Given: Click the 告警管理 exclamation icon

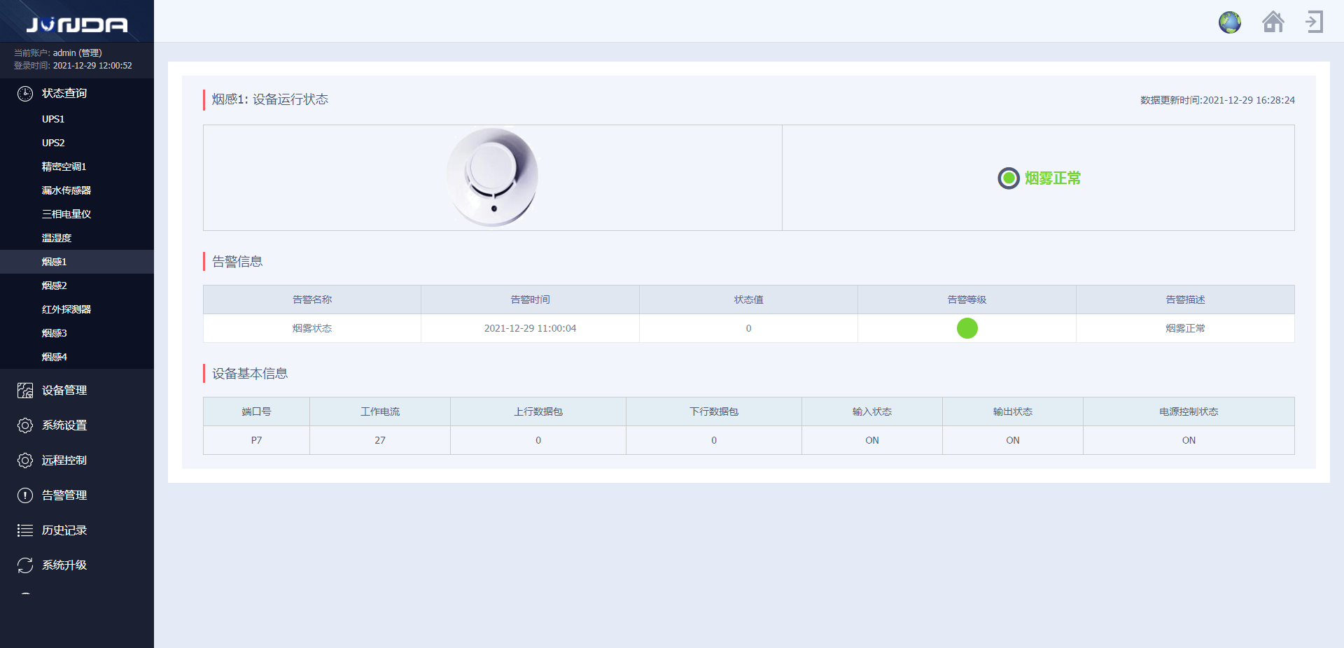Looking at the screenshot, I should coord(25,495).
